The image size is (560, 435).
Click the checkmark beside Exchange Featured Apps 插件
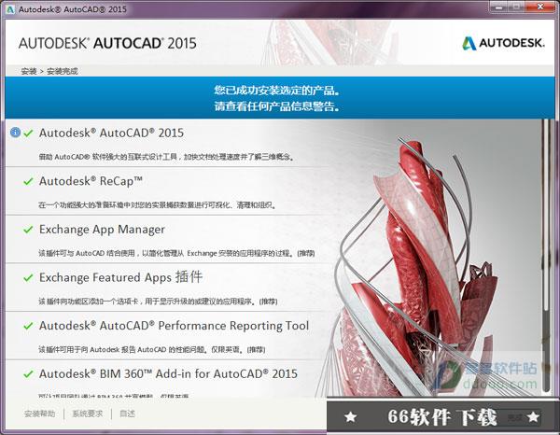pyautogui.click(x=28, y=277)
